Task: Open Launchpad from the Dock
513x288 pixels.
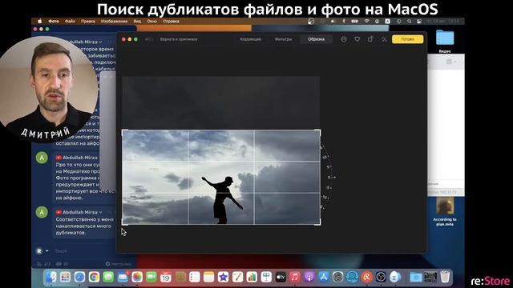Action: point(65,278)
